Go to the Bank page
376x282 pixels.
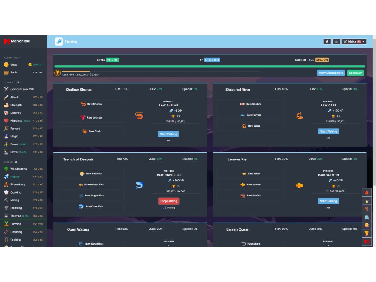(x=14, y=73)
